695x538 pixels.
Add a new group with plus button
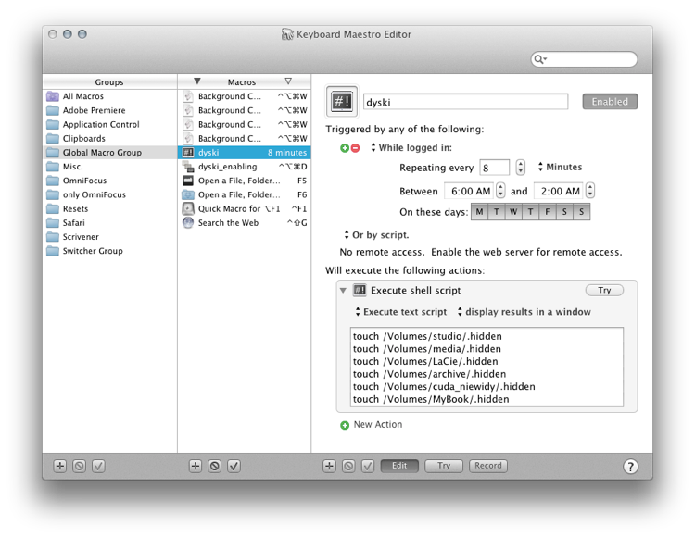tap(60, 466)
